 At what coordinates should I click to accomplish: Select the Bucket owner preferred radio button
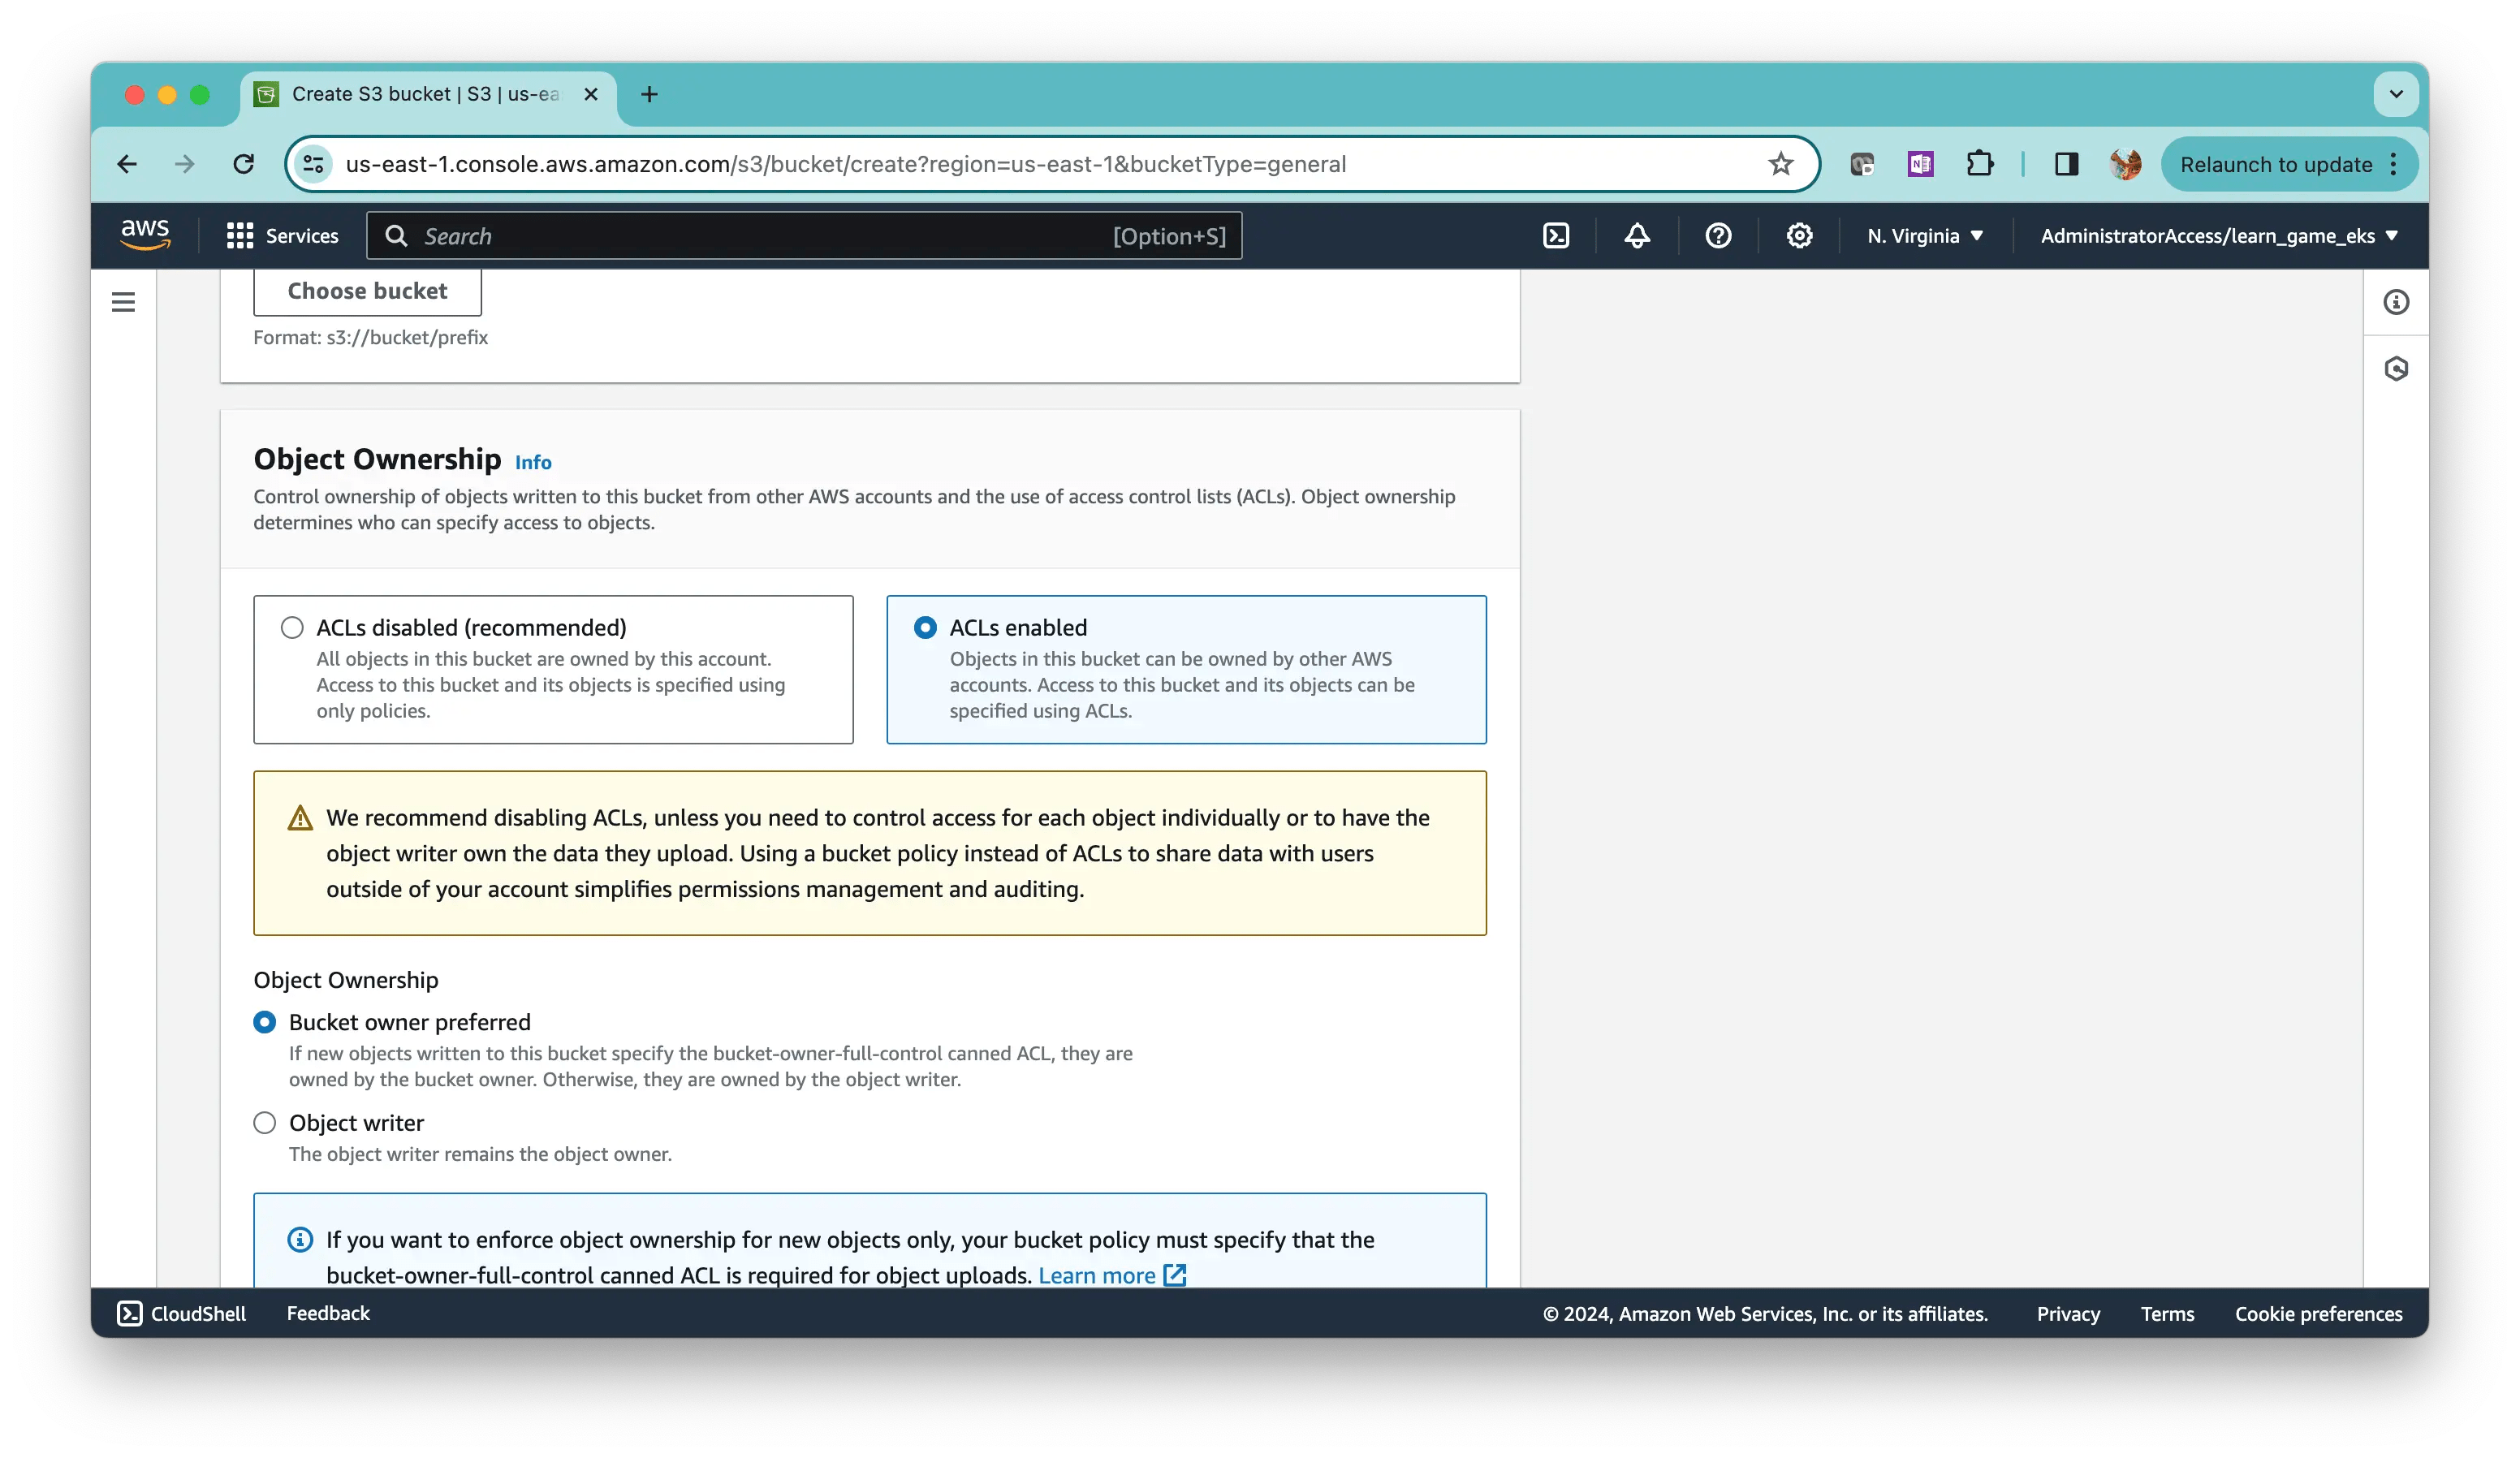(x=264, y=1022)
